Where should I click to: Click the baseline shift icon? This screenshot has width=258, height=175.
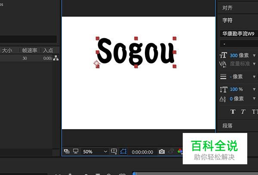(x=223, y=99)
